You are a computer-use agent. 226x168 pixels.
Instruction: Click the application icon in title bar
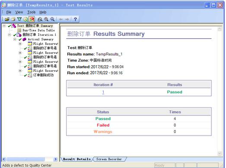click(x=4, y=5)
